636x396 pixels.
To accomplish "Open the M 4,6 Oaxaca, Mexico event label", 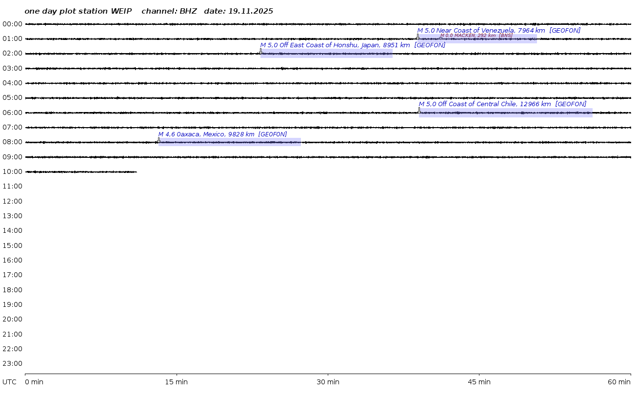I will [222, 134].
